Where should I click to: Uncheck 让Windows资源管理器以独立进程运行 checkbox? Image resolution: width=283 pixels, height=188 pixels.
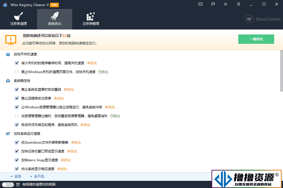pos(17,107)
